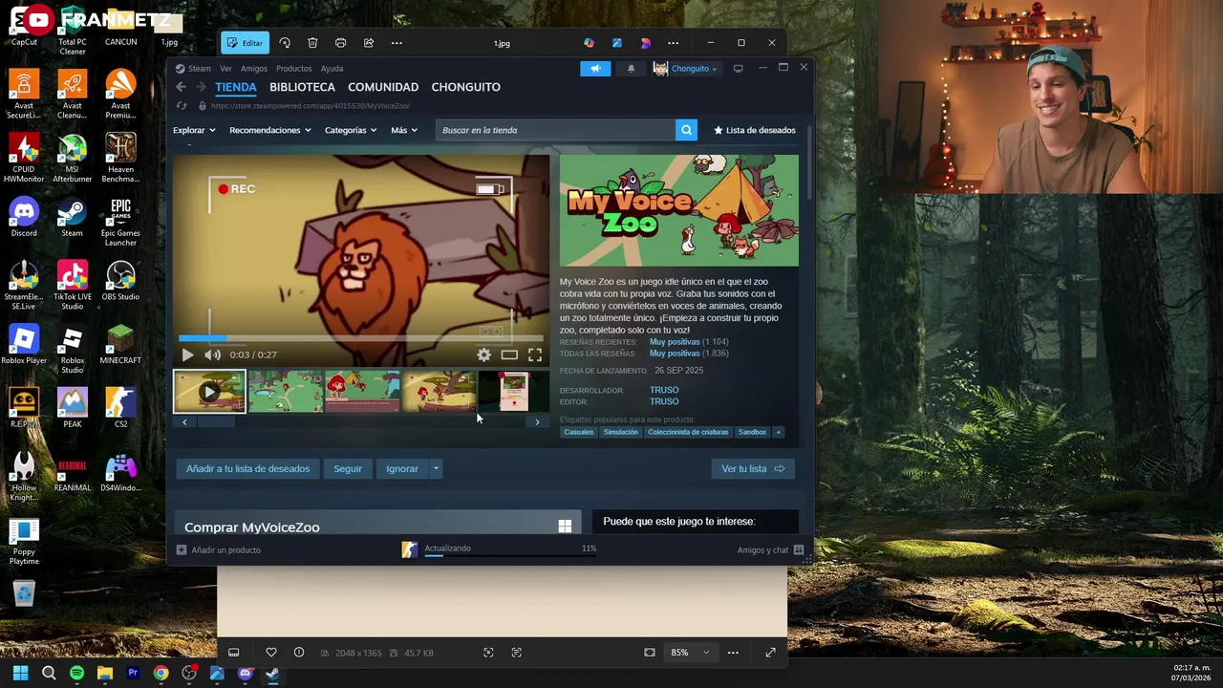Screen dimensions: 1223x688
Task: Open the Productos menu in Steam
Action: pyautogui.click(x=293, y=69)
